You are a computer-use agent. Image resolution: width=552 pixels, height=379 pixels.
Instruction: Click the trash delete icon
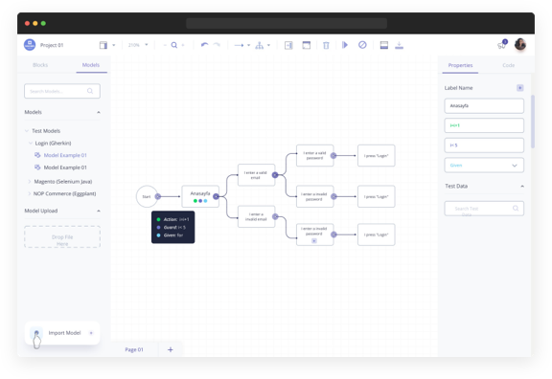tap(326, 45)
